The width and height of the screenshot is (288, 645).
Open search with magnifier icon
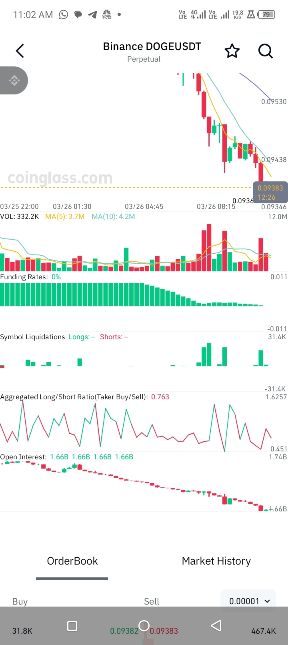(x=266, y=51)
